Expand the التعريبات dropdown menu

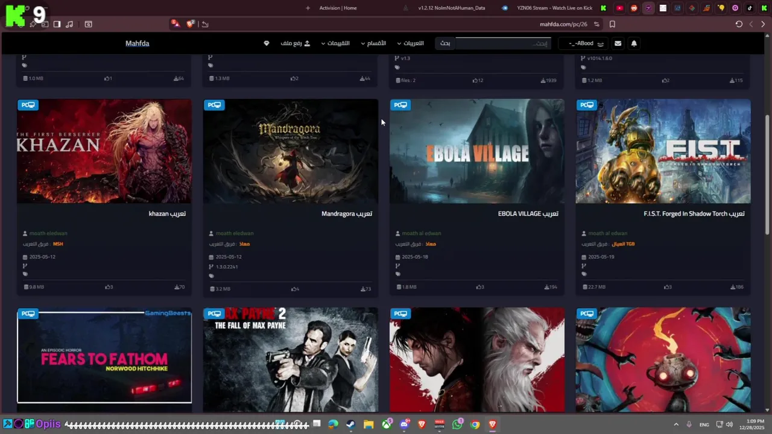click(x=410, y=43)
